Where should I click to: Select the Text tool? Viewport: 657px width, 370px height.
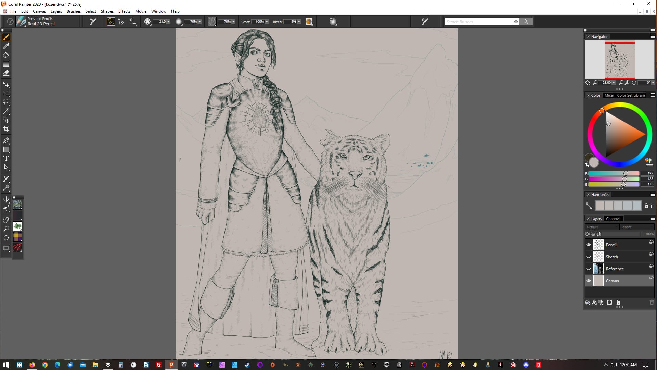point(6,158)
